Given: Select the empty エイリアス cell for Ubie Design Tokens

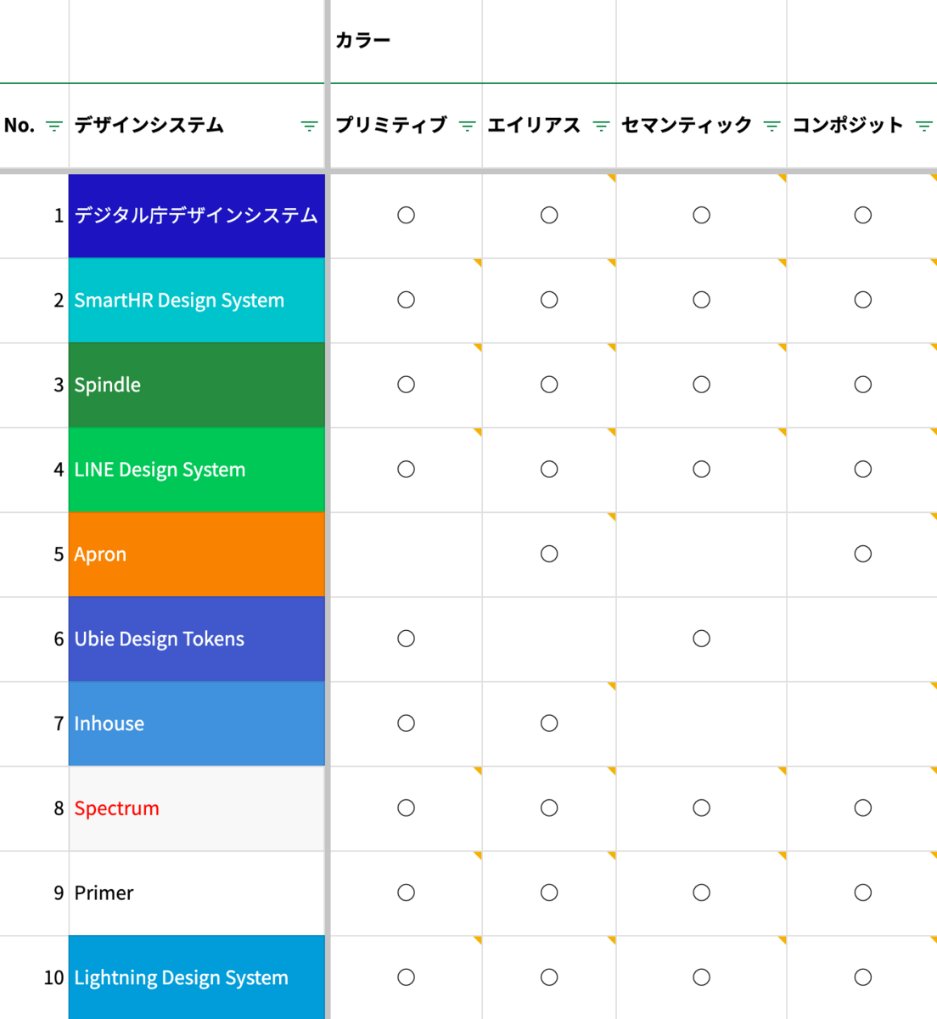Looking at the screenshot, I should pyautogui.click(x=549, y=639).
